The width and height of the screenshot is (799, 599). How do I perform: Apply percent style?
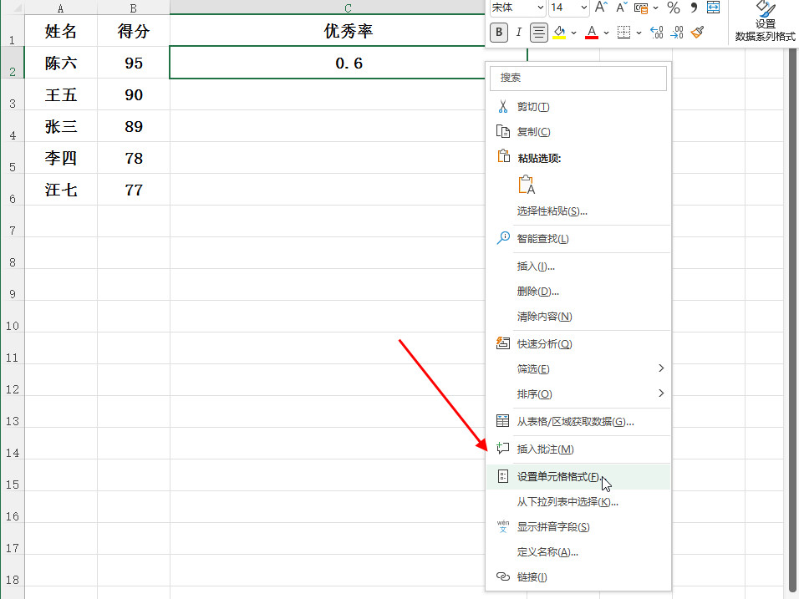coord(674,8)
